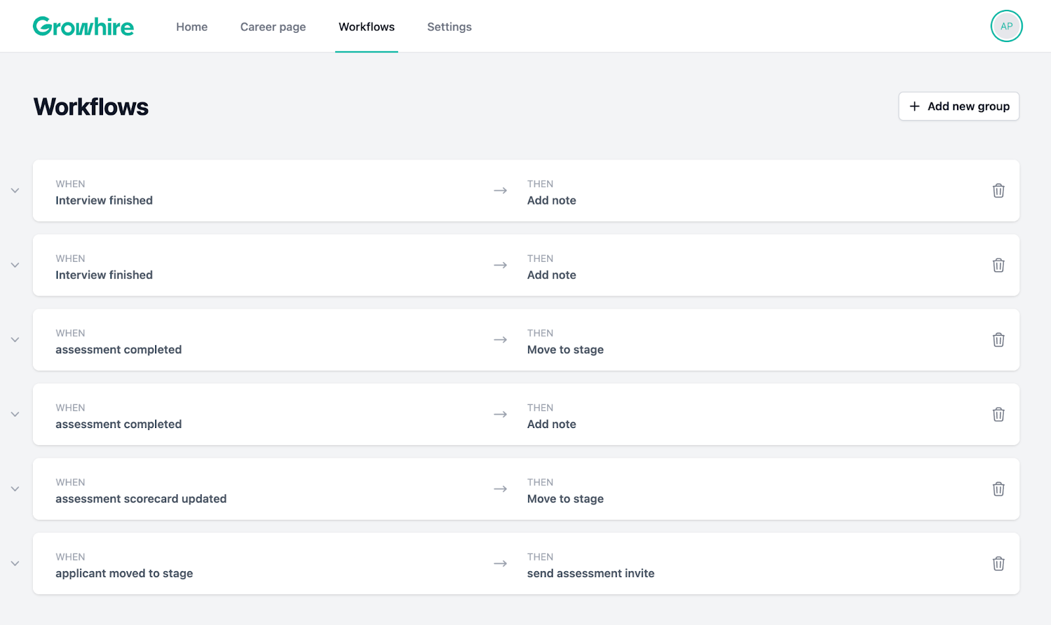1051x625 pixels.
Task: Expand chevron for assessment completed Add note
Action: [x=15, y=414]
